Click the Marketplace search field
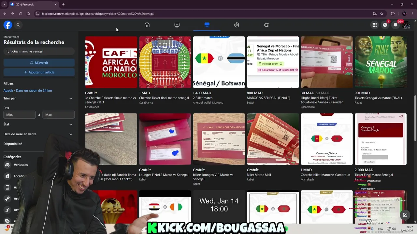 click(39, 51)
